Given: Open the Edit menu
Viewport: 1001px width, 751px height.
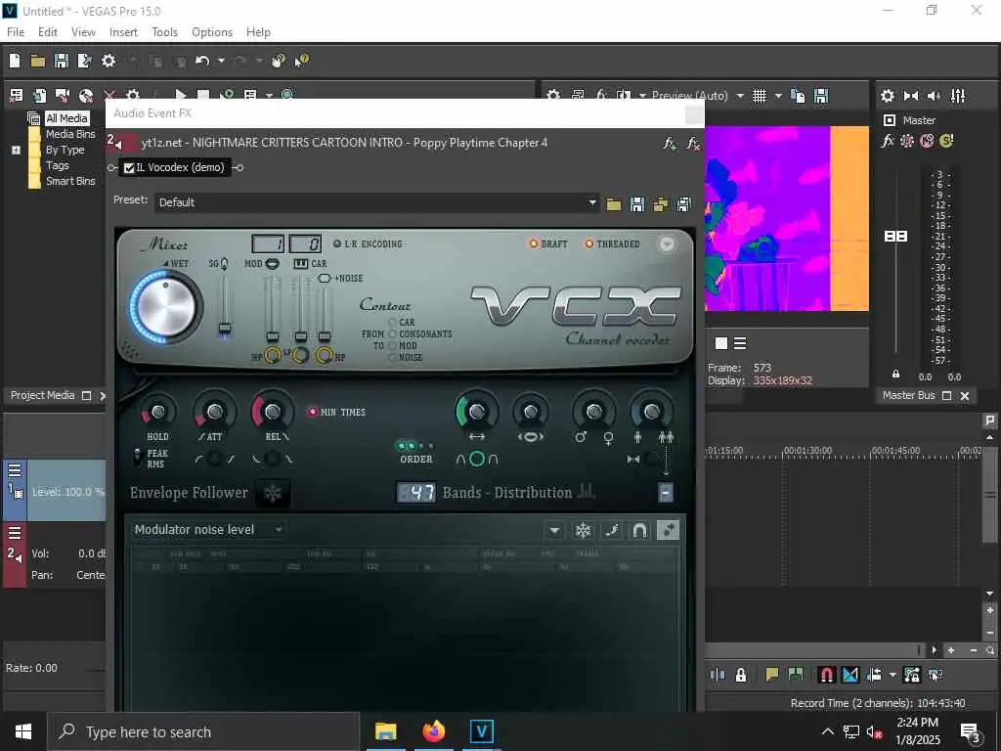Looking at the screenshot, I should (48, 32).
